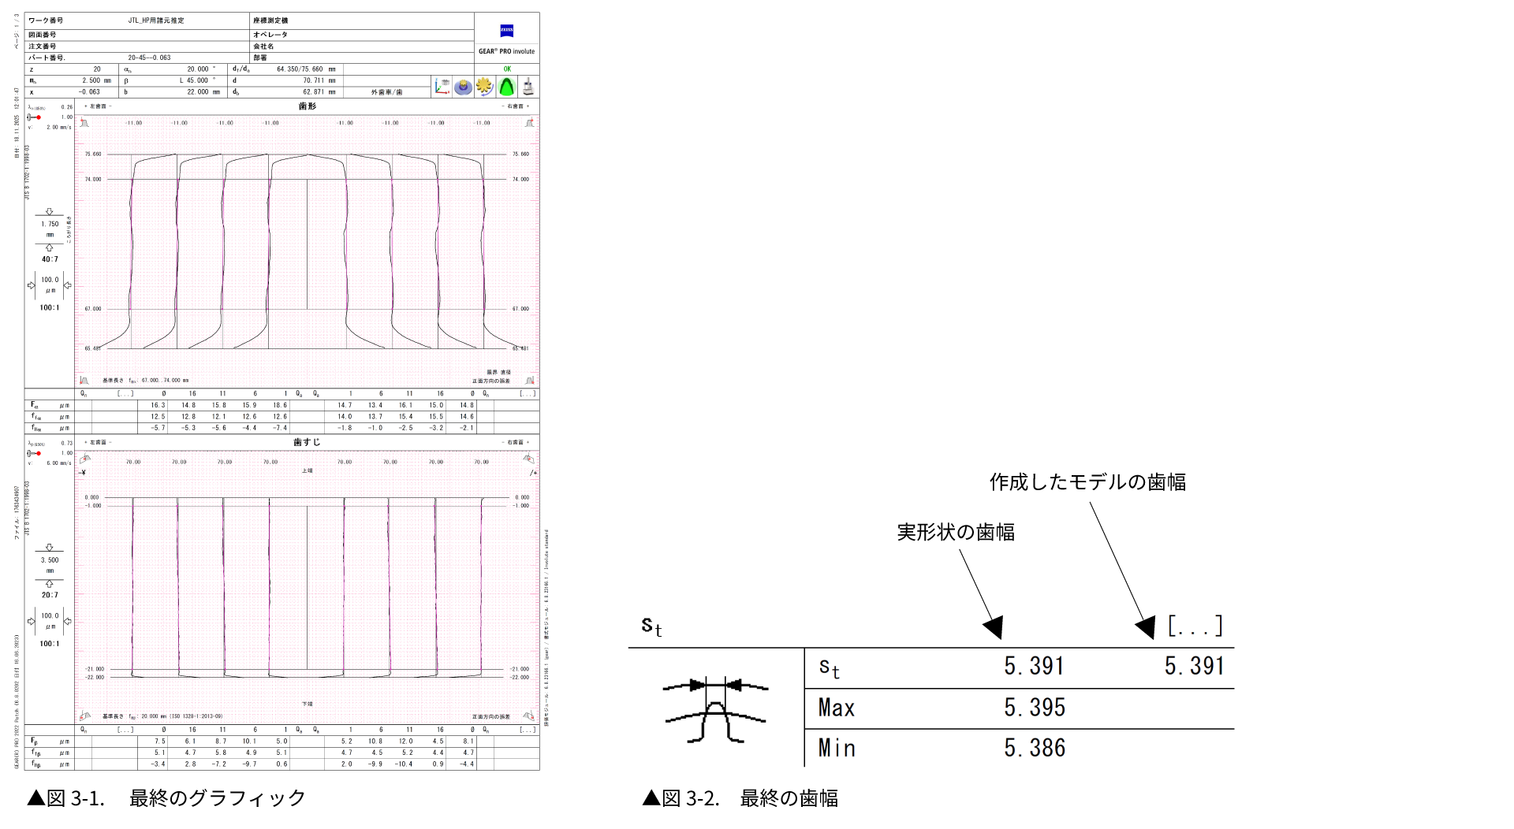Expand the [...] column in the Fβ table
The width and height of the screenshot is (1514, 829).
[124, 729]
